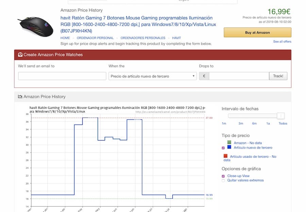Open the price type dropdown

153,76
